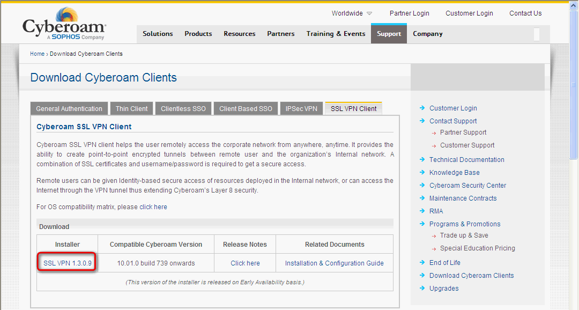Screen dimensions: 579x310
Task: Switch to the IPSec VPN tab
Action: click(301, 108)
